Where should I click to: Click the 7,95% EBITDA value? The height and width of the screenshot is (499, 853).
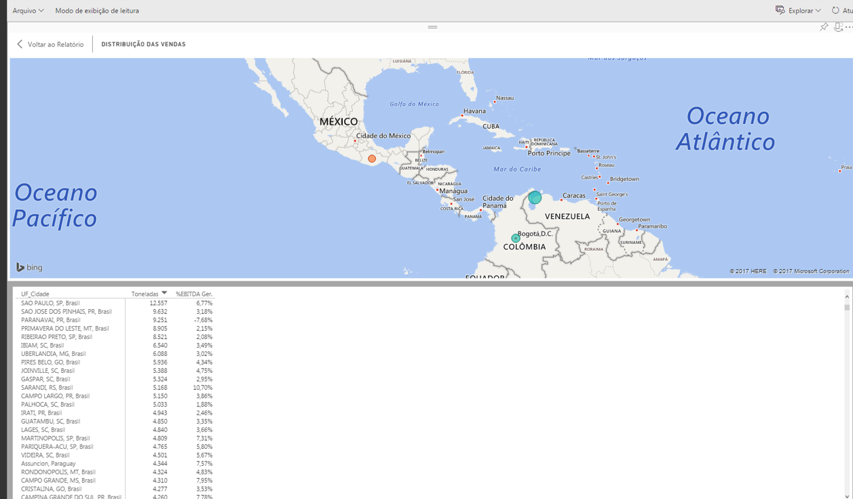coord(204,481)
